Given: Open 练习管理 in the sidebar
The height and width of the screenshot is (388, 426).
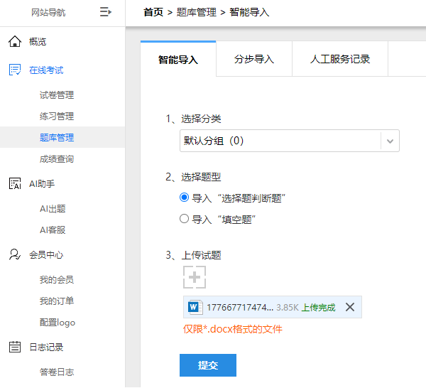Looking at the screenshot, I should click(x=57, y=116).
